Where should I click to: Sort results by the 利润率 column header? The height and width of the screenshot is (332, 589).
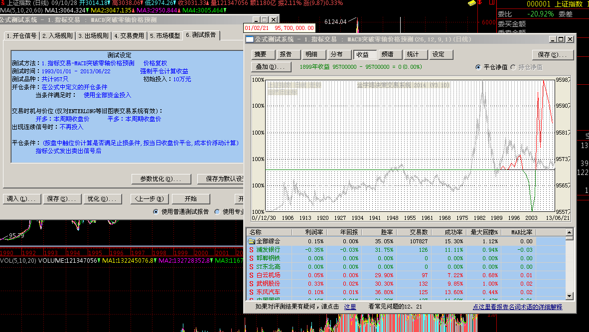(313, 232)
